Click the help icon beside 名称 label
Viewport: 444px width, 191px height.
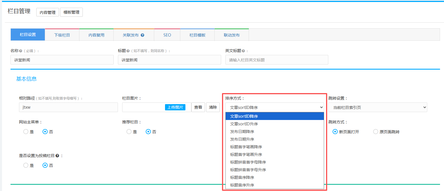tap(21, 51)
